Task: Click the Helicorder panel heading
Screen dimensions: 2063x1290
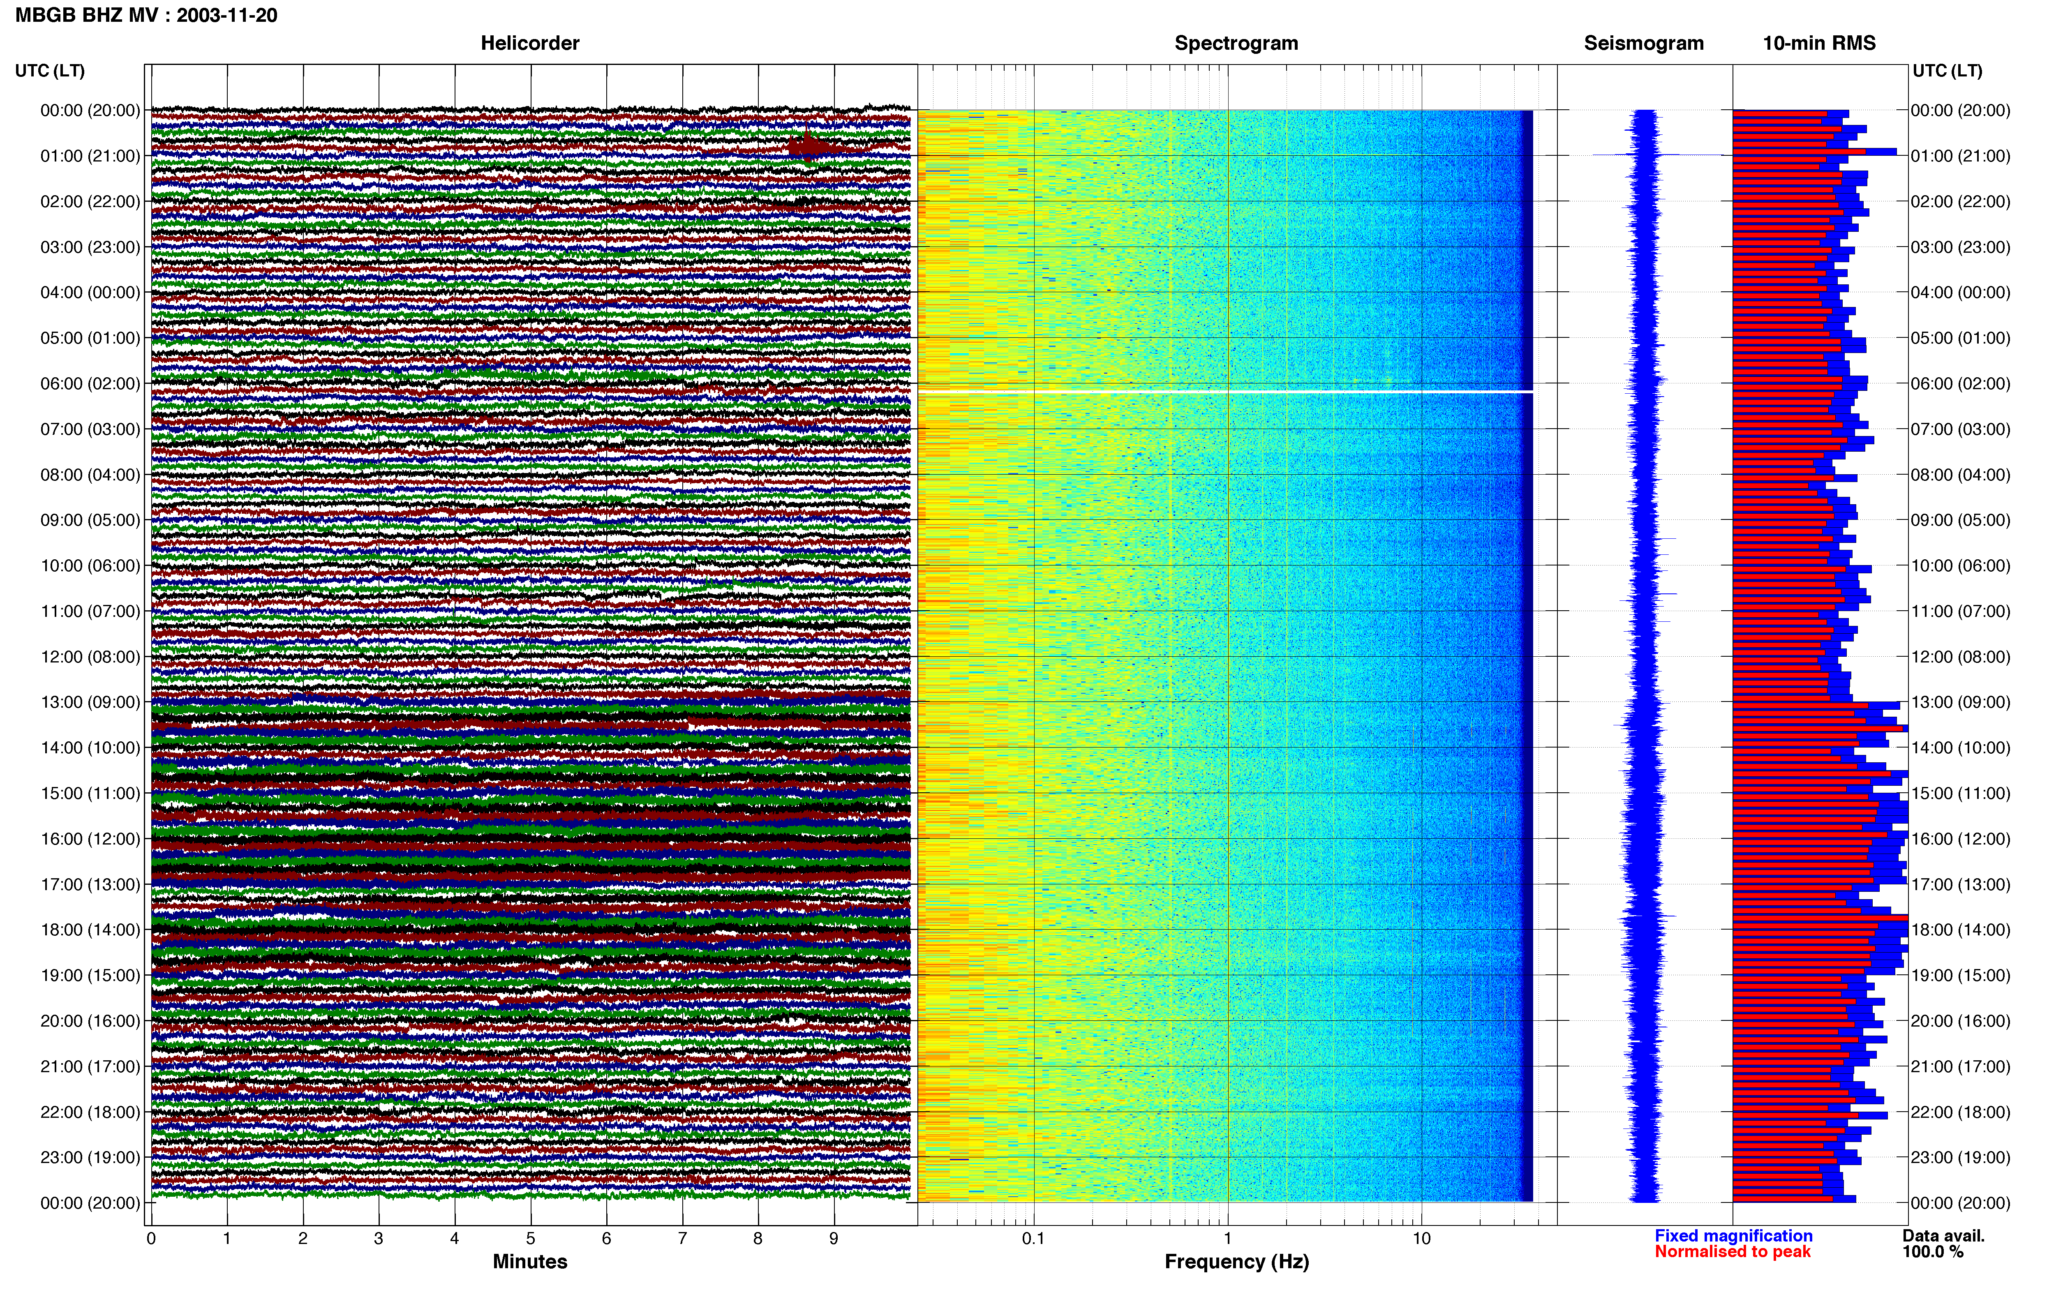Action: pos(530,44)
